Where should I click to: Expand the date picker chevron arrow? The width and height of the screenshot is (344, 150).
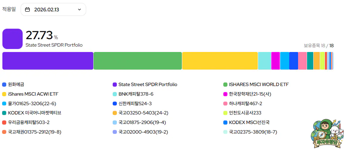point(79,10)
